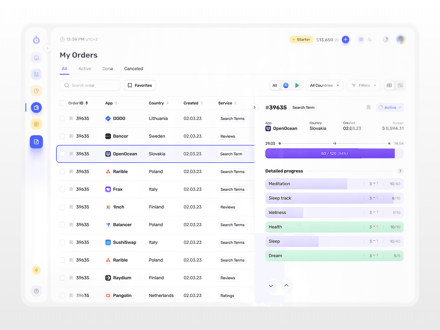440x330 pixels.
Task: Check the 1inch order checkbox
Action: click(x=62, y=207)
